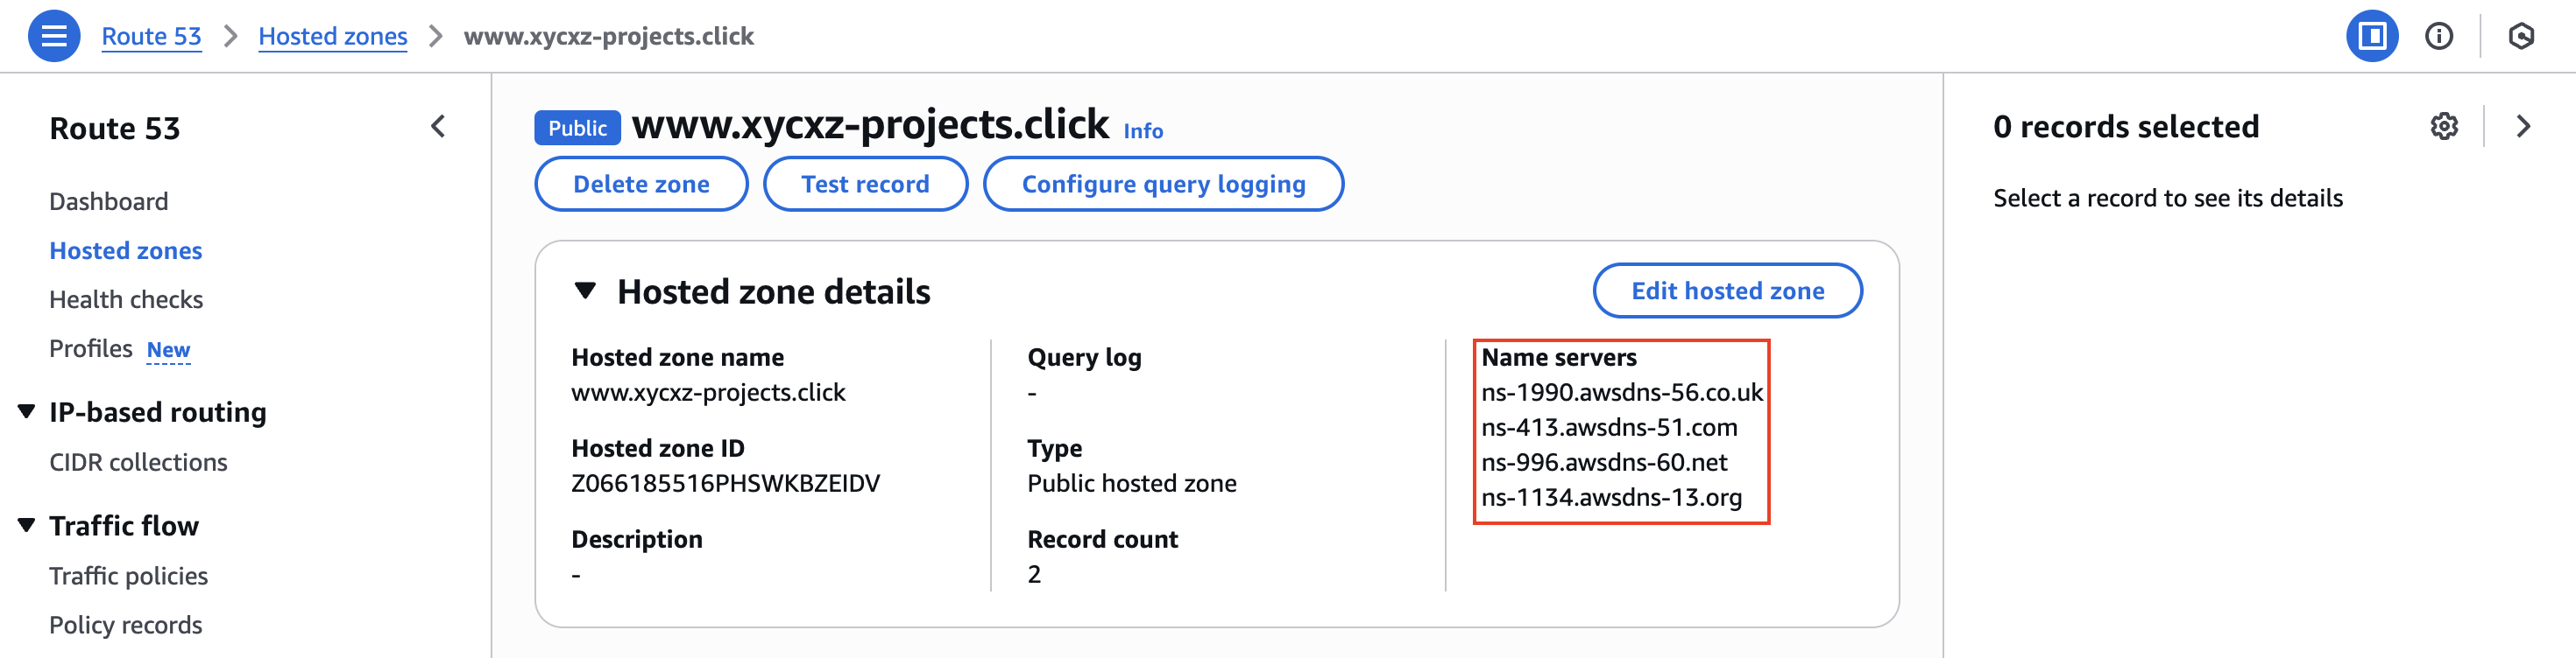Screen dimensions: 2576x658
Task: Toggle the split-panel layout view
Action: pyautogui.click(x=2372, y=36)
